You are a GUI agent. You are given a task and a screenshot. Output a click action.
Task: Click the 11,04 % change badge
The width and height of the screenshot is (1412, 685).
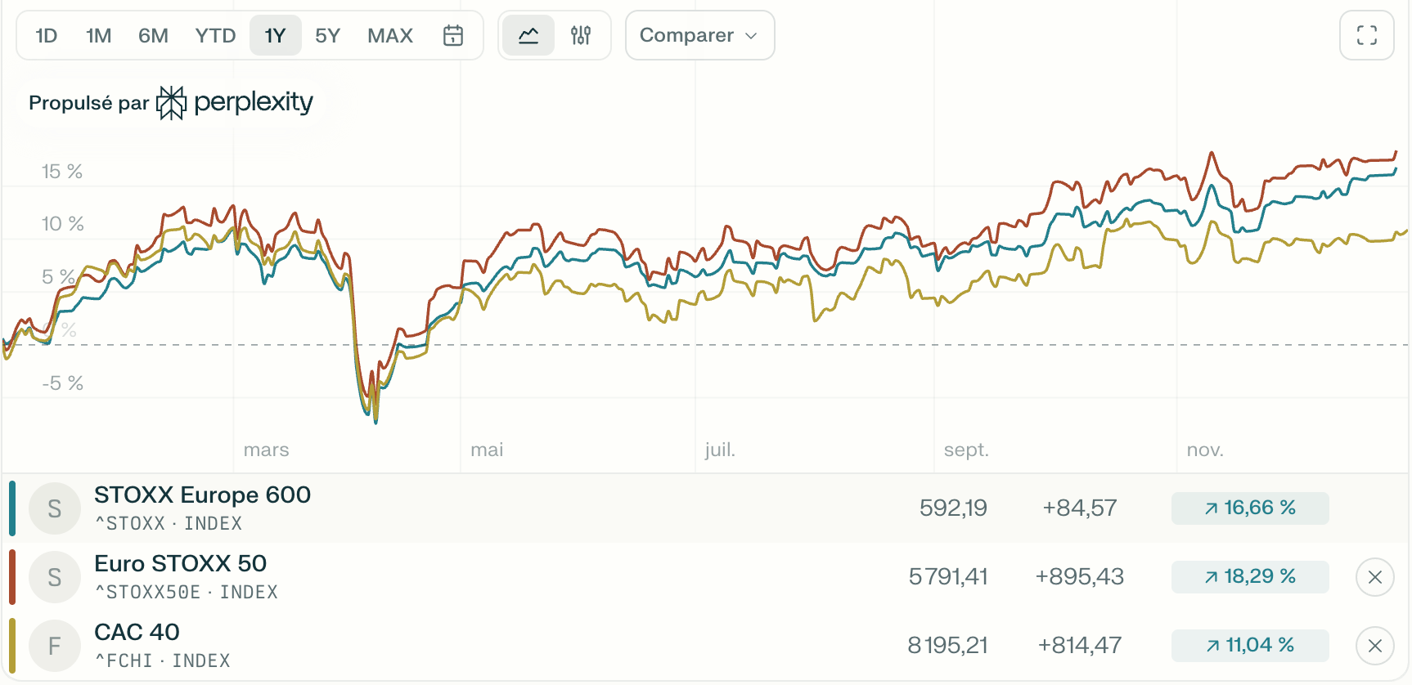pyautogui.click(x=1250, y=645)
